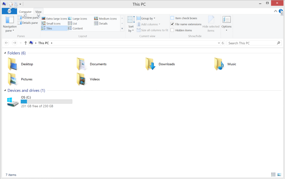Viewport: 285px width, 179px height.
Task: Open address bar history dropdown
Action: pos(219,43)
